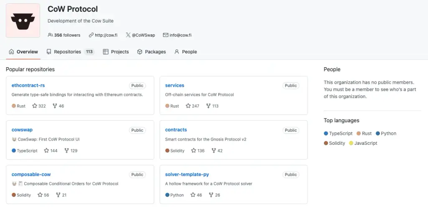The width and height of the screenshot is (428, 212).
Task: Click the star icon for cowswap
Action: pyautogui.click(x=46, y=150)
